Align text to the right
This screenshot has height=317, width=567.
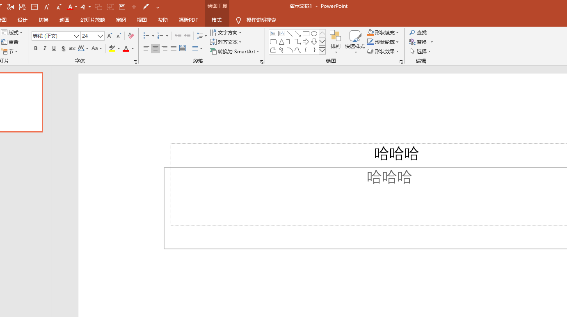click(x=165, y=48)
